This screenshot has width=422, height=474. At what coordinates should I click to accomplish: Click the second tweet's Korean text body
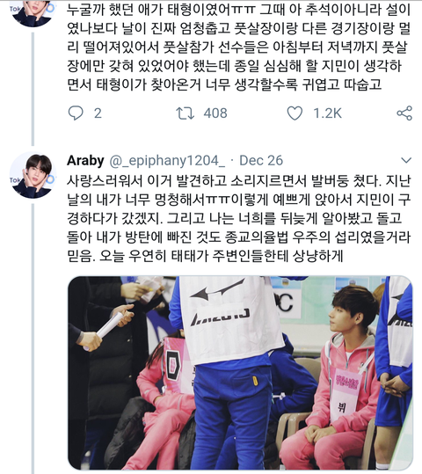tap(239, 218)
